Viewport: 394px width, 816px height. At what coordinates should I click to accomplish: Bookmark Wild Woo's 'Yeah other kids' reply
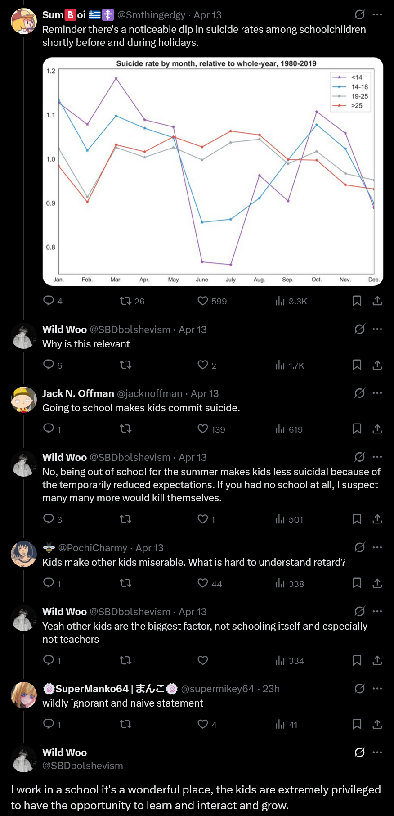pos(357,660)
